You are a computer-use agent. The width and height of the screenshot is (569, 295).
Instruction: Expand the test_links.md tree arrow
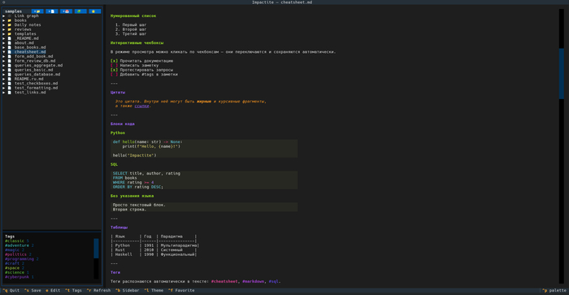[3, 93]
